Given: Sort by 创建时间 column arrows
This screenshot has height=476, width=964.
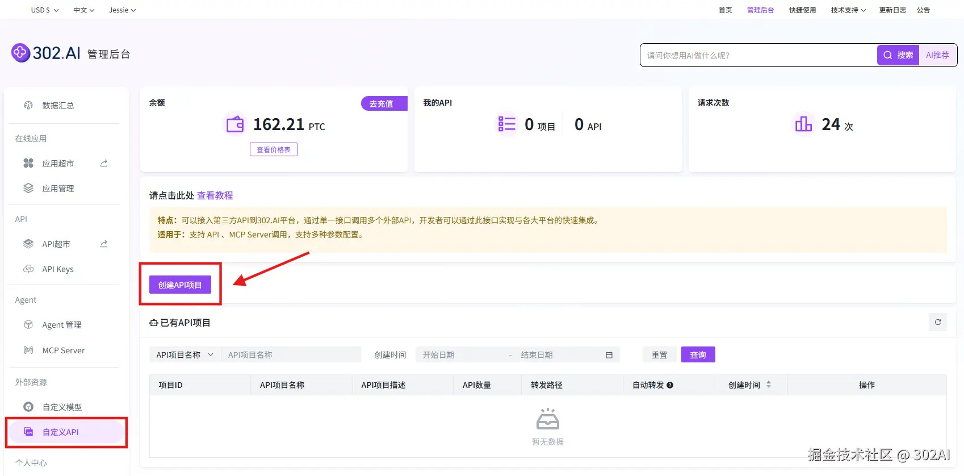Looking at the screenshot, I should point(769,385).
